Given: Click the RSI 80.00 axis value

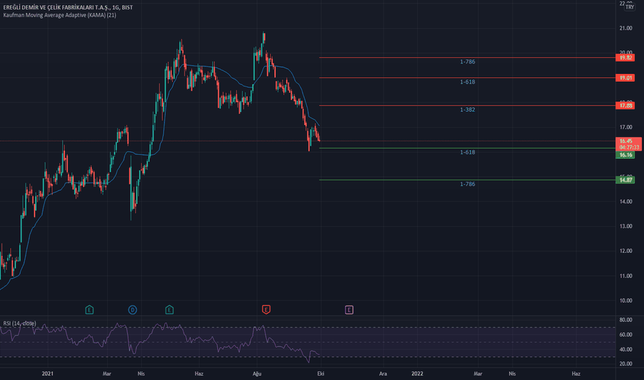Looking at the screenshot, I should click(x=626, y=320).
